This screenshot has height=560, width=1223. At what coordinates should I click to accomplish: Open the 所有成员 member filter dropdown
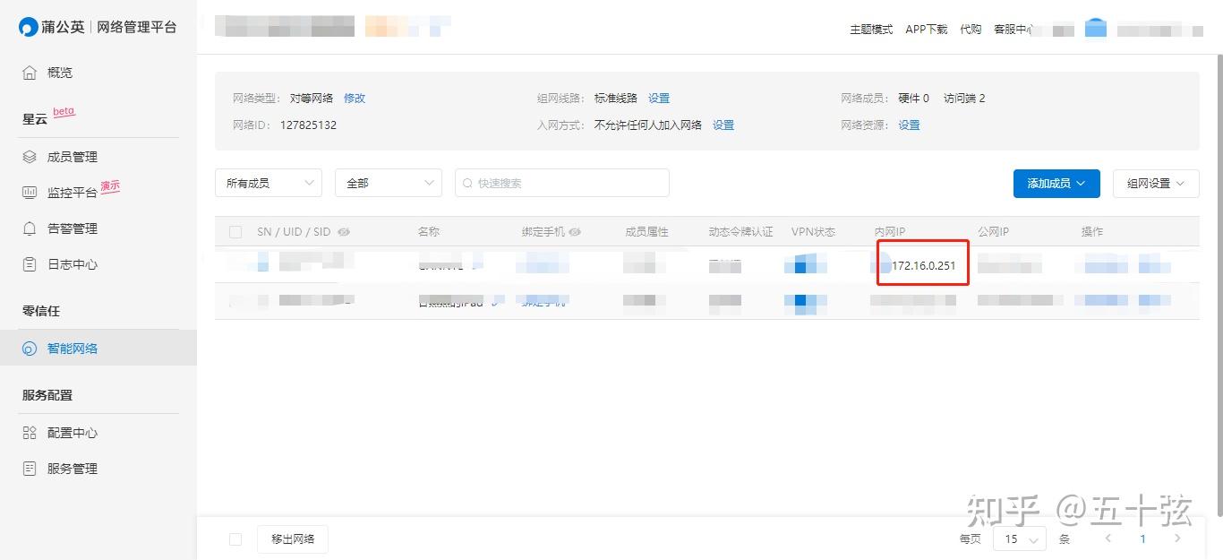click(268, 182)
